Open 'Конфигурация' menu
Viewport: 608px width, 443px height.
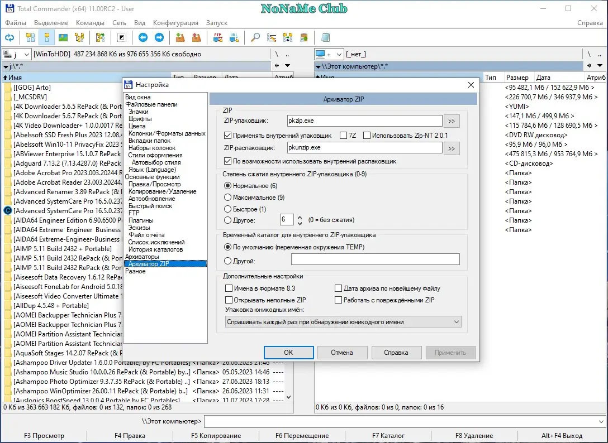[x=175, y=23]
